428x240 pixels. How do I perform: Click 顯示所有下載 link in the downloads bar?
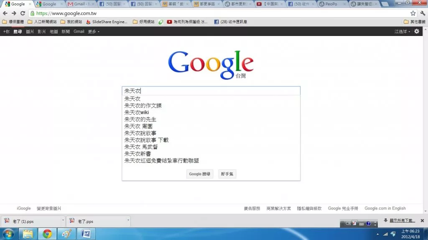pyautogui.click(x=403, y=220)
